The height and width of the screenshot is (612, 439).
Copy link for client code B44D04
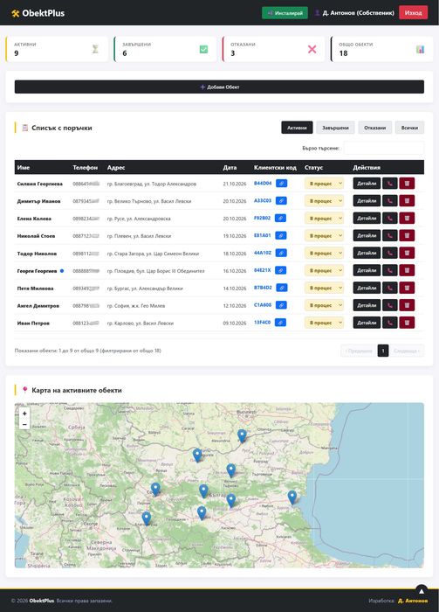point(281,183)
